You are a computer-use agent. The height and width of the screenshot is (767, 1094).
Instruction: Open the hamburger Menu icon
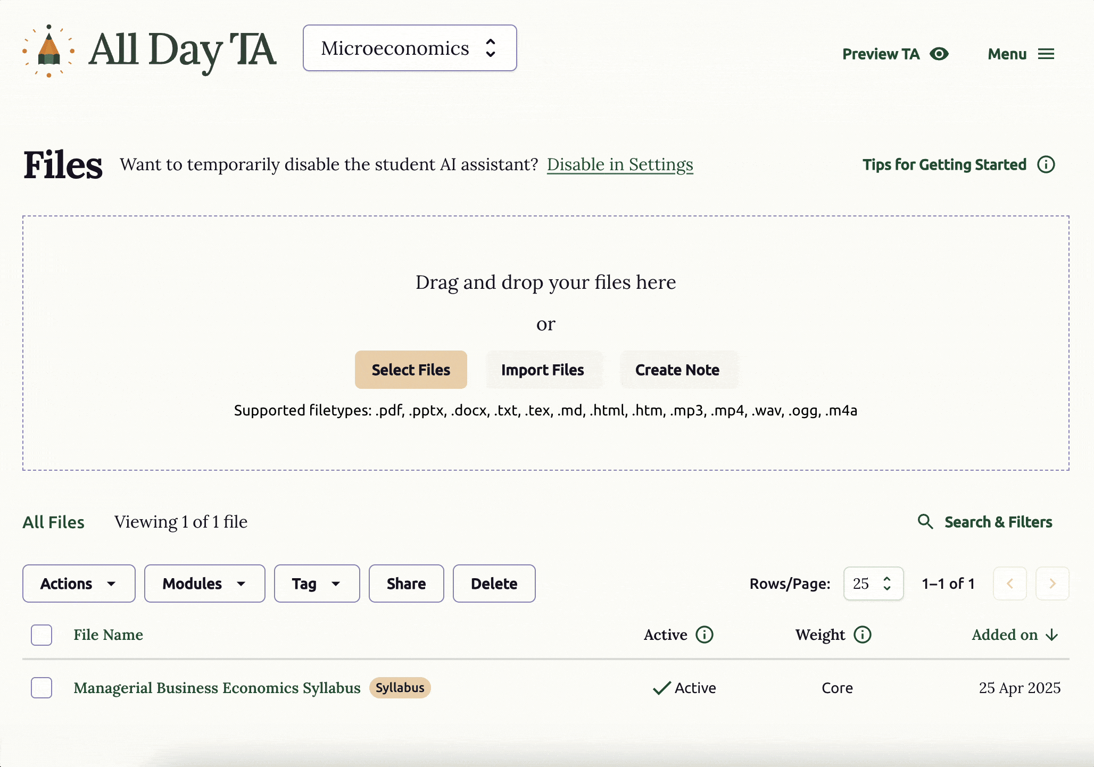click(x=1046, y=53)
